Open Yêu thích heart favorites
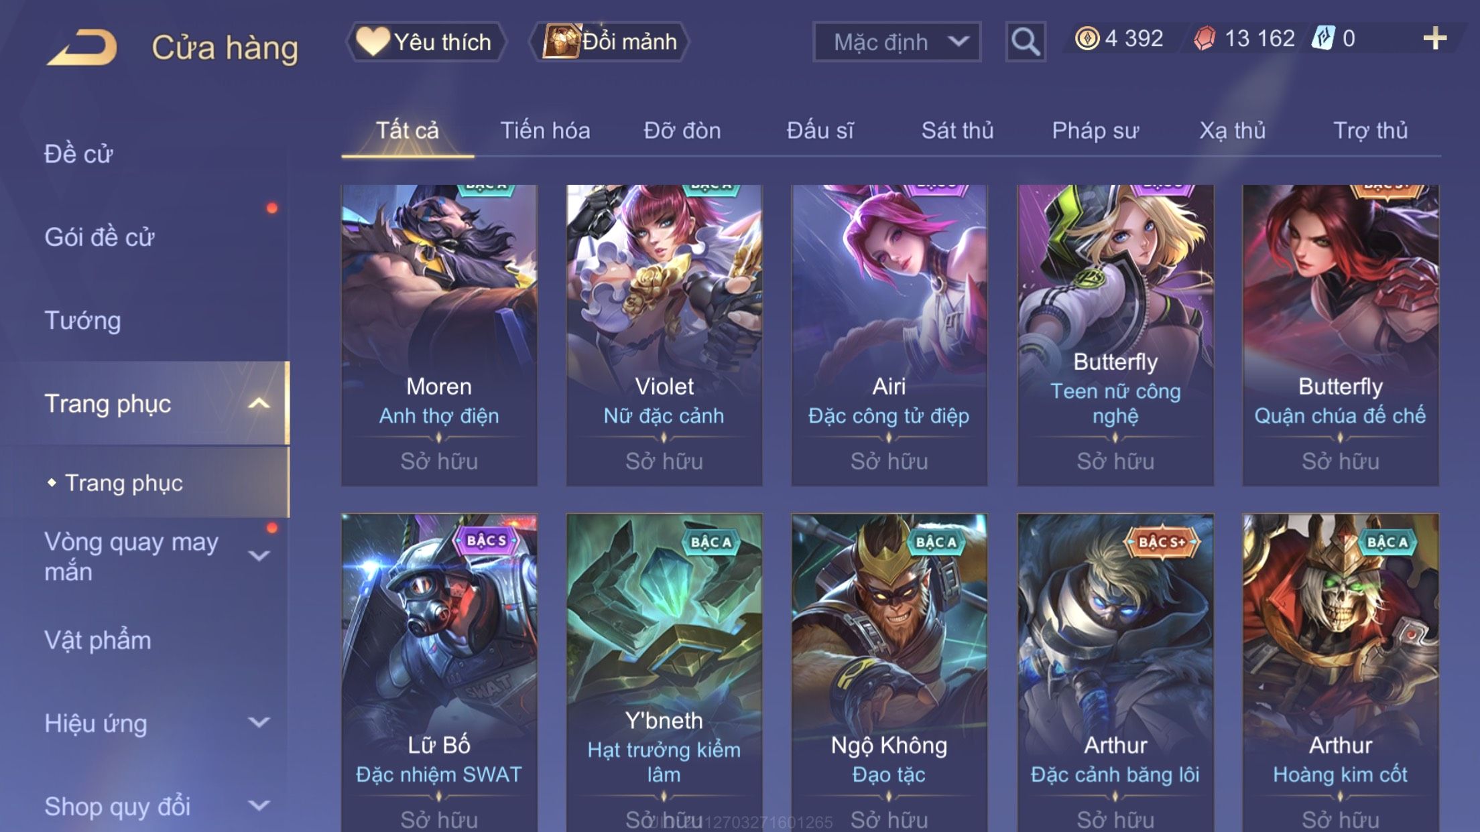Screen dimensions: 1480x832 click(425, 42)
